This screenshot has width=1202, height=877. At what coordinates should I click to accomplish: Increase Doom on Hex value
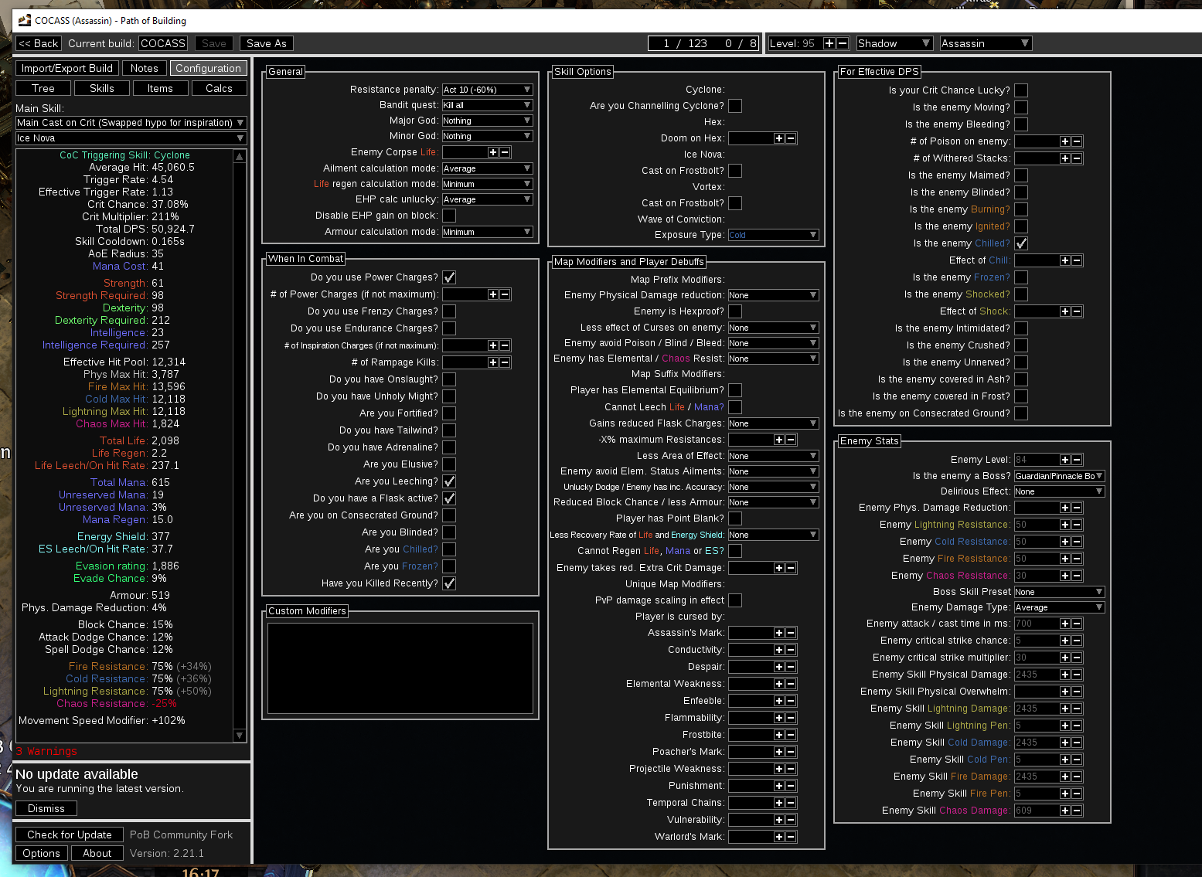click(779, 138)
